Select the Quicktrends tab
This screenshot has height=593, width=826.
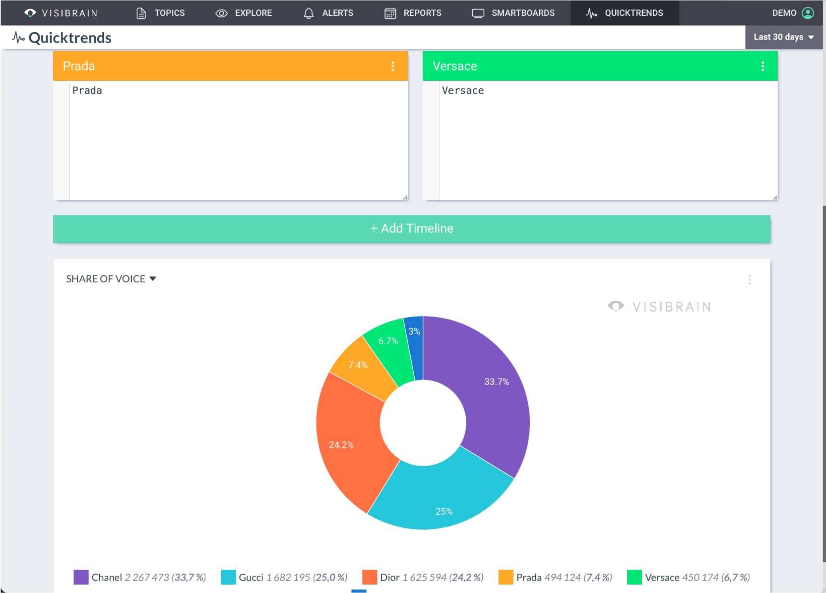[x=625, y=13]
